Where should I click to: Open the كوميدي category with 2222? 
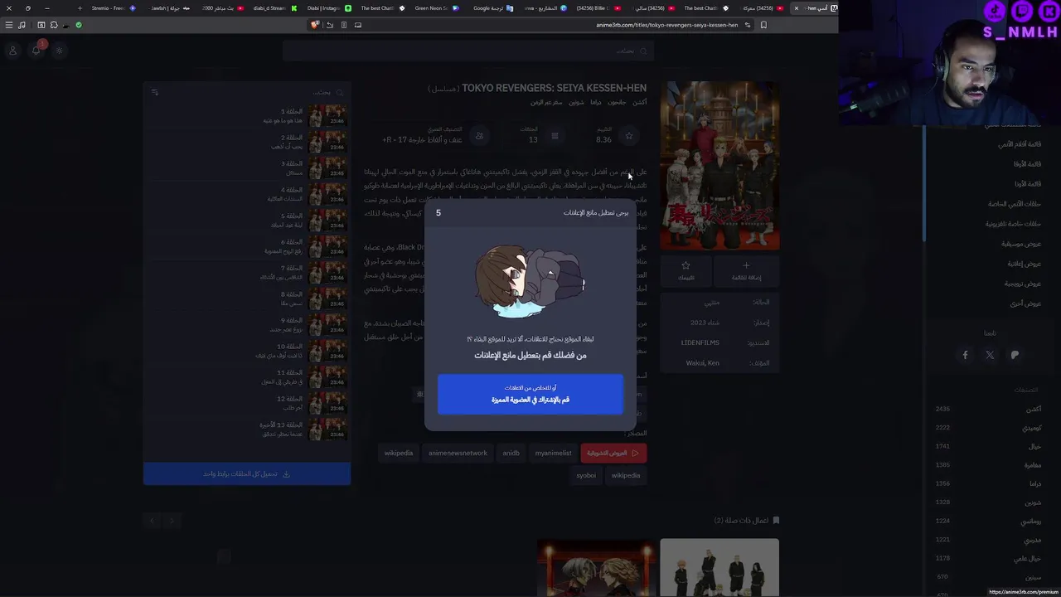tap(986, 428)
